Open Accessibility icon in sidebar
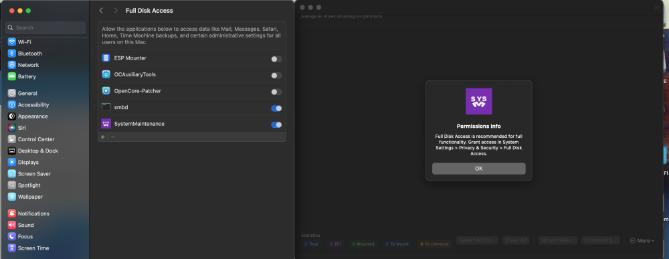 click(x=11, y=105)
